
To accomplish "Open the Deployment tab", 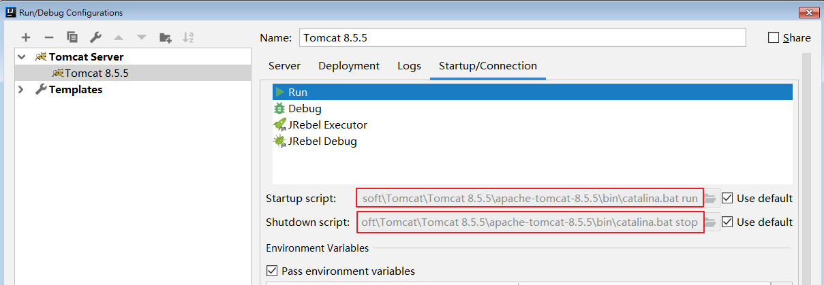I will tap(348, 66).
